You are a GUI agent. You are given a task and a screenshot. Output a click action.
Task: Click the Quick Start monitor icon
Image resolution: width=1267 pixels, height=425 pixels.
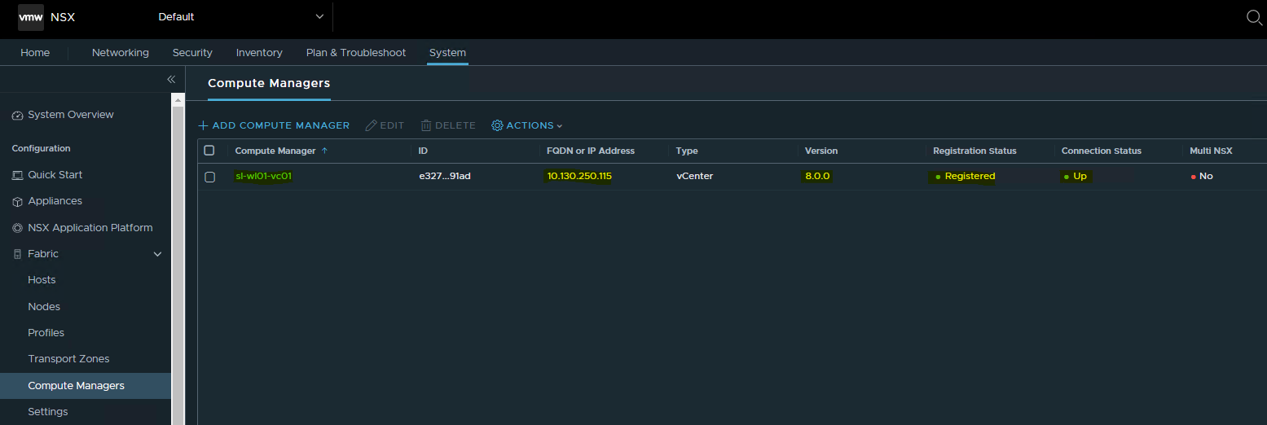click(x=18, y=175)
